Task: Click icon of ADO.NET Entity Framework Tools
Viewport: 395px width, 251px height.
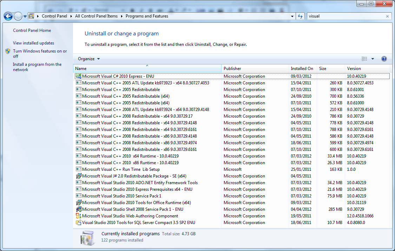Action: click(79, 182)
